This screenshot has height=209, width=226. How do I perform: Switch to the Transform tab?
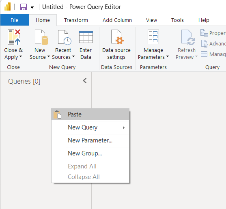click(76, 20)
